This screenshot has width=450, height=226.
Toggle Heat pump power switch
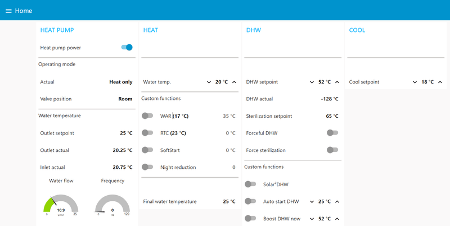click(127, 48)
